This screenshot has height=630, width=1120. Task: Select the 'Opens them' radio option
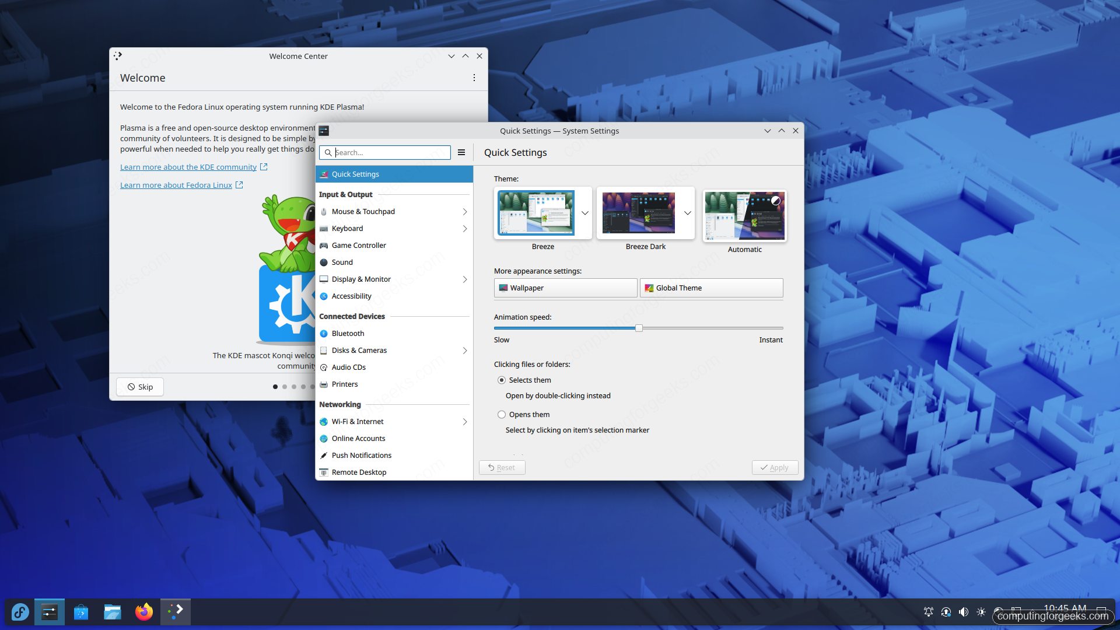pyautogui.click(x=502, y=415)
